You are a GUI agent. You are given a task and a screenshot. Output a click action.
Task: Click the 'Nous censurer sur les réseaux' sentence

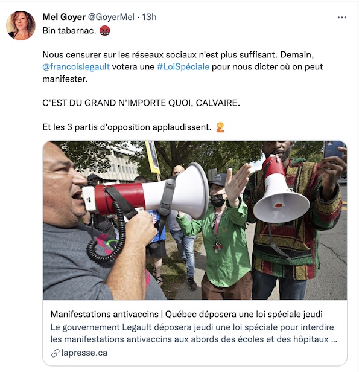[183, 67]
